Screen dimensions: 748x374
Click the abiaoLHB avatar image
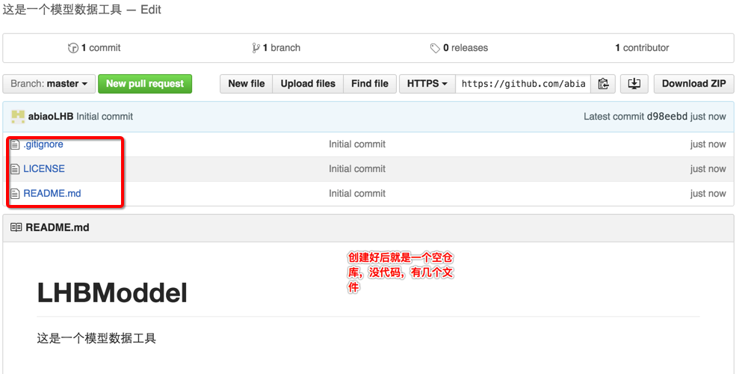point(18,117)
